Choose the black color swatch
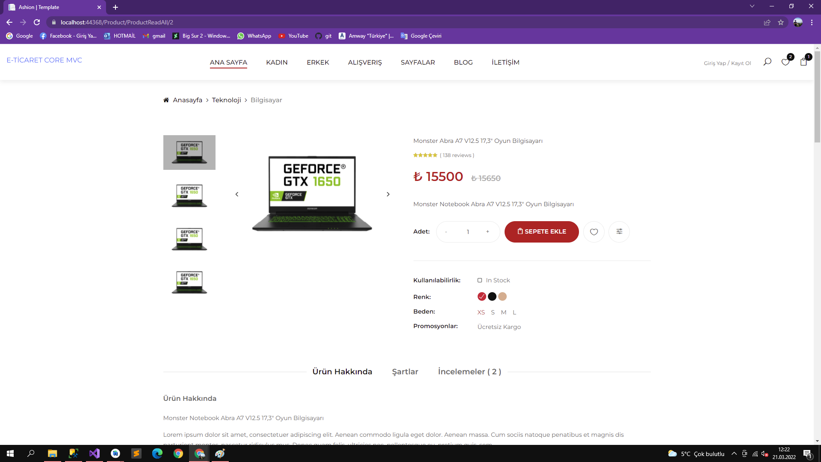The height and width of the screenshot is (462, 821). pyautogui.click(x=492, y=296)
